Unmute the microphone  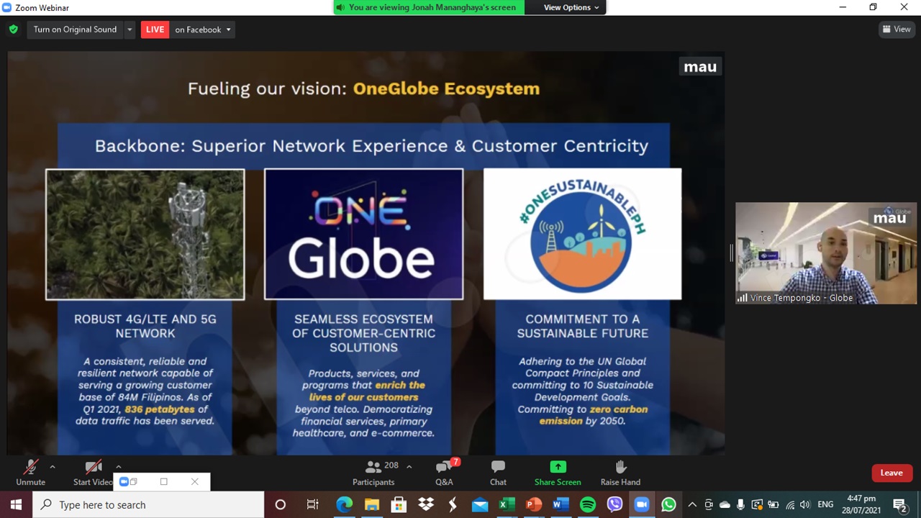point(30,473)
